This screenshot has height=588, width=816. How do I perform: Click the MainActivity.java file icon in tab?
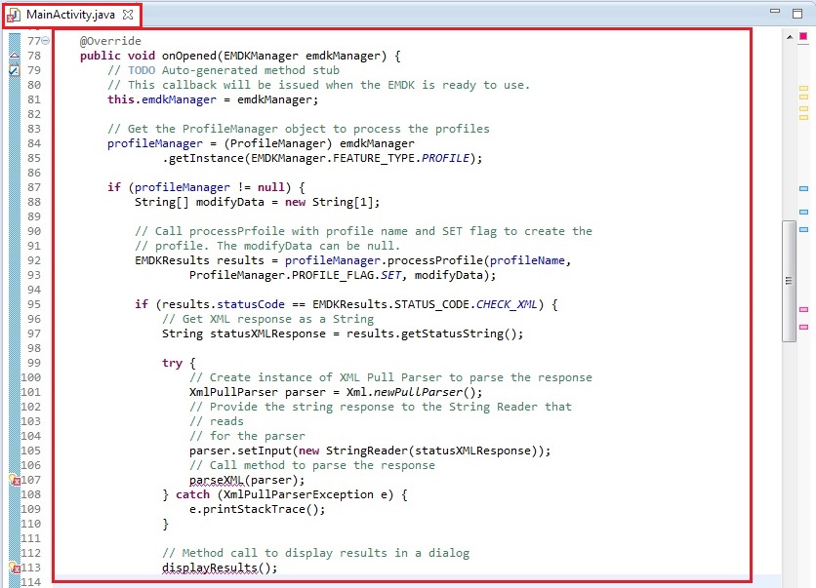click(14, 16)
